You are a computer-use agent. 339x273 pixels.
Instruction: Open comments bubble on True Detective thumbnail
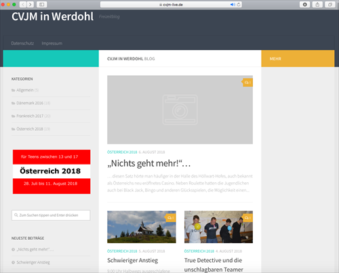point(247,218)
